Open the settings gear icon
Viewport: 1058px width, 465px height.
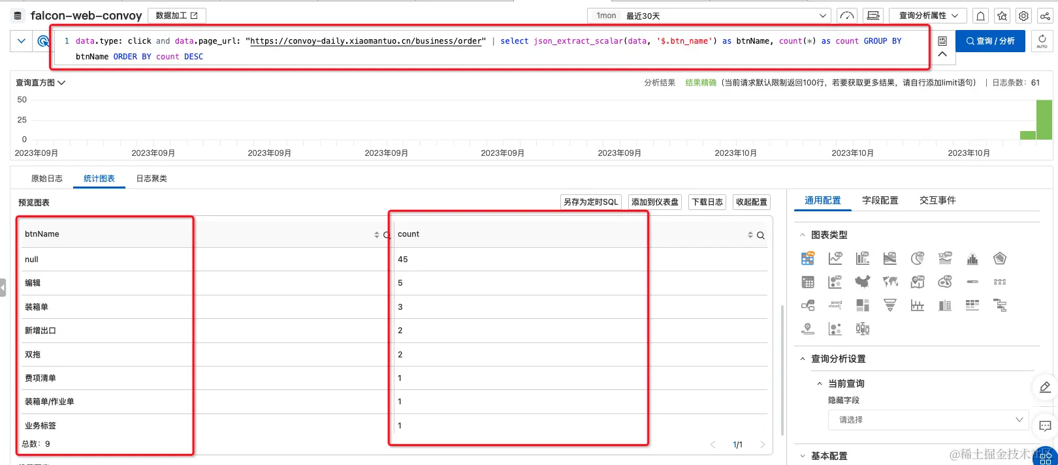[x=1024, y=16]
